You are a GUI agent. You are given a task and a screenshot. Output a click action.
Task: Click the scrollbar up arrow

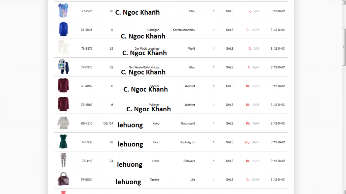click(x=344, y=2)
